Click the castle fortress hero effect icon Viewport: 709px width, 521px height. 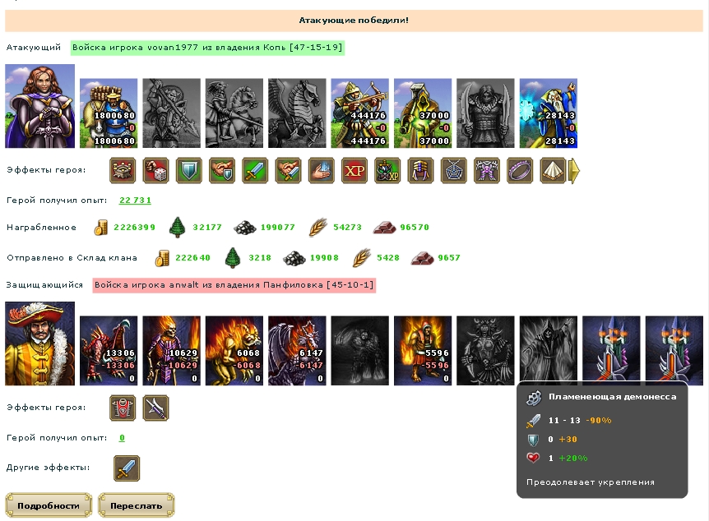coord(123,170)
